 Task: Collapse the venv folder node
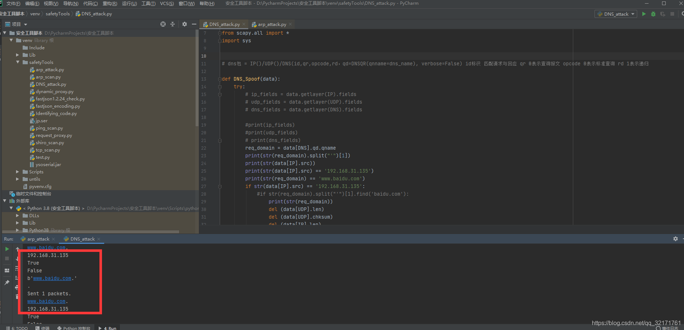tap(11, 40)
